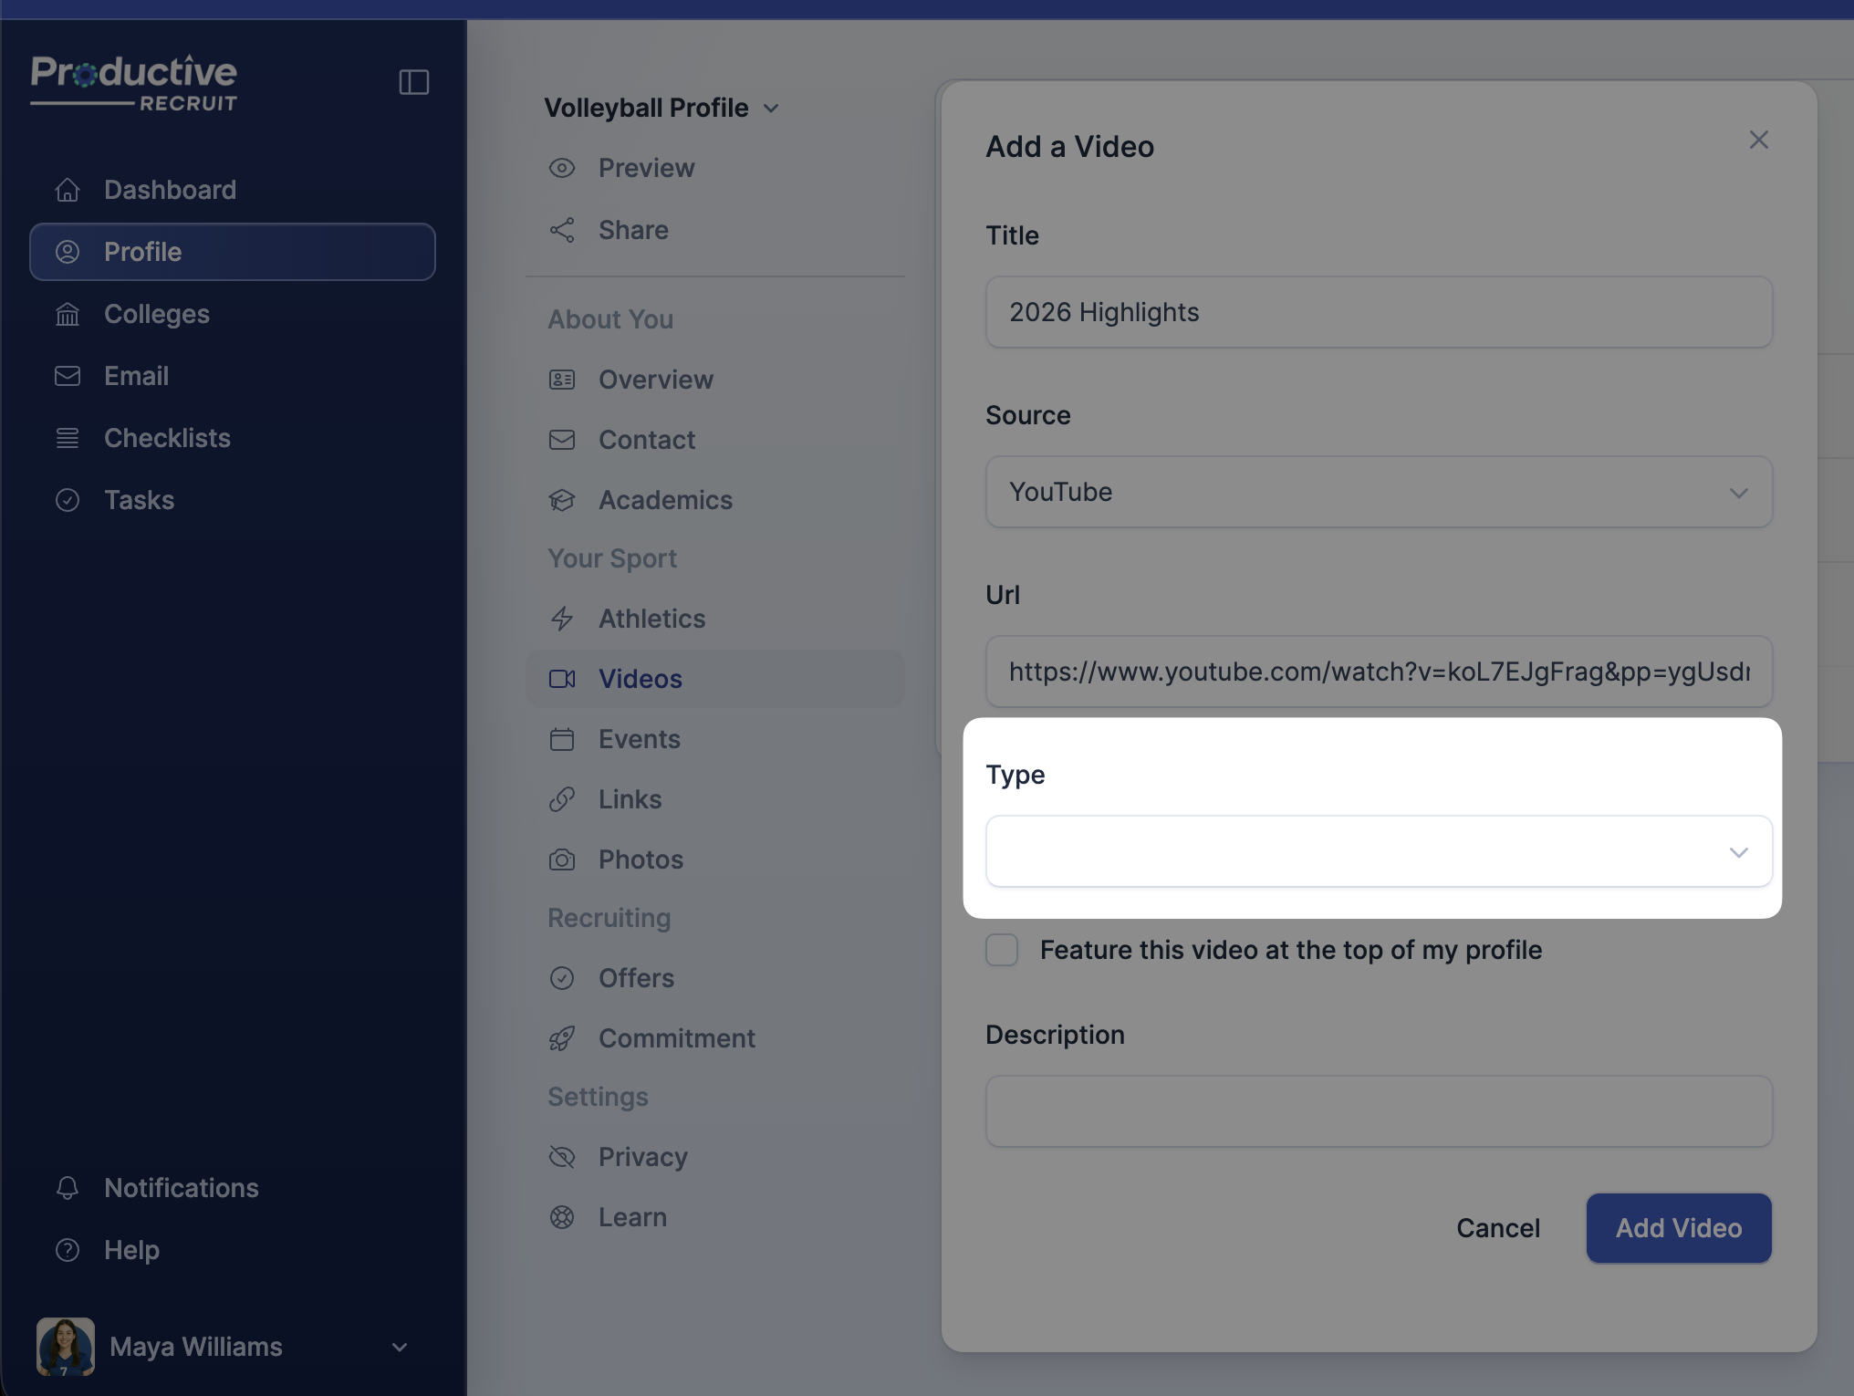Screen dimensions: 1854x1396
Task: Collapse the sidebar panel icon
Action: [413, 82]
